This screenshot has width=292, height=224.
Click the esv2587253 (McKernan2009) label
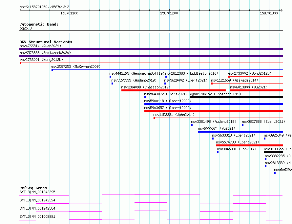click(76, 66)
